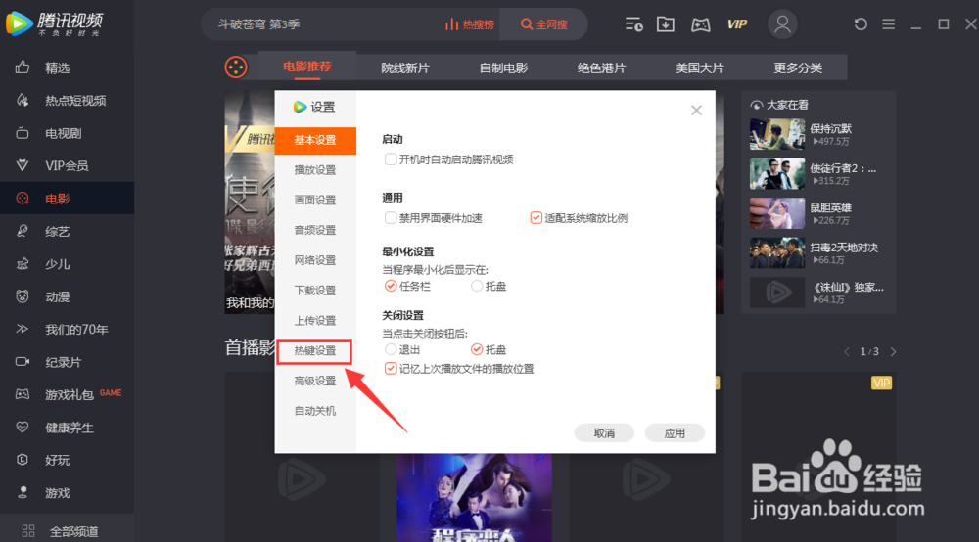Screen dimensions: 979x542
Task: Select 自动关机 in settings list
Action: 315,411
